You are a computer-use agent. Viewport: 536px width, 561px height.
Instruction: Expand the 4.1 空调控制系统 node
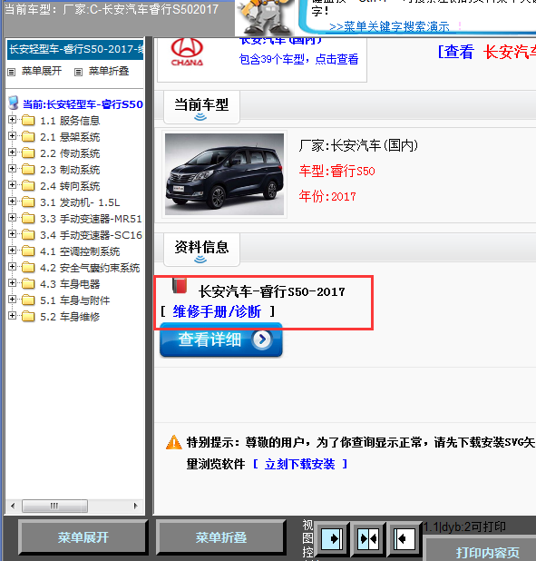click(x=12, y=251)
